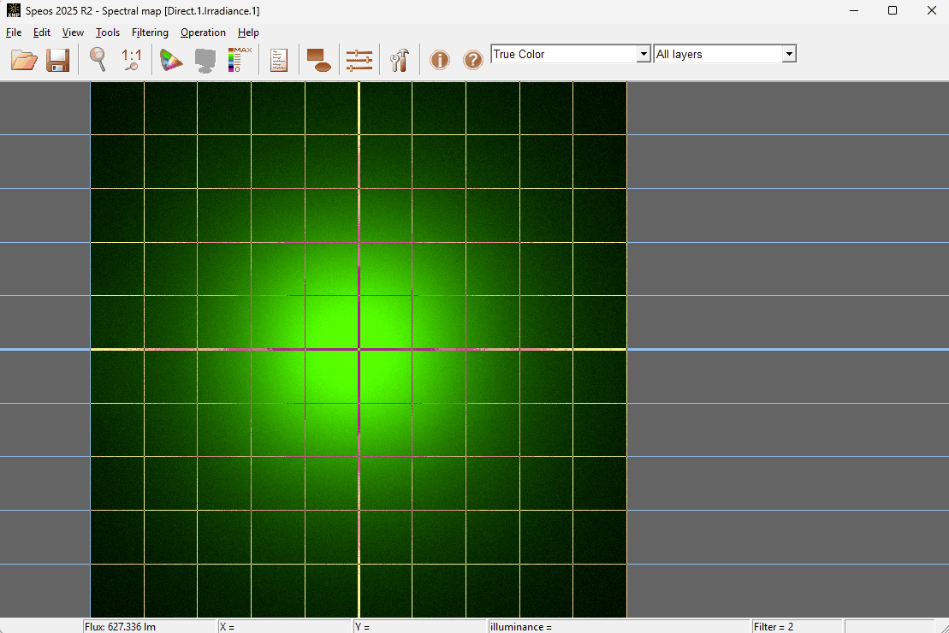Image resolution: width=949 pixels, height=633 pixels.
Task: Click the bright green center of the map
Action: coord(359,349)
